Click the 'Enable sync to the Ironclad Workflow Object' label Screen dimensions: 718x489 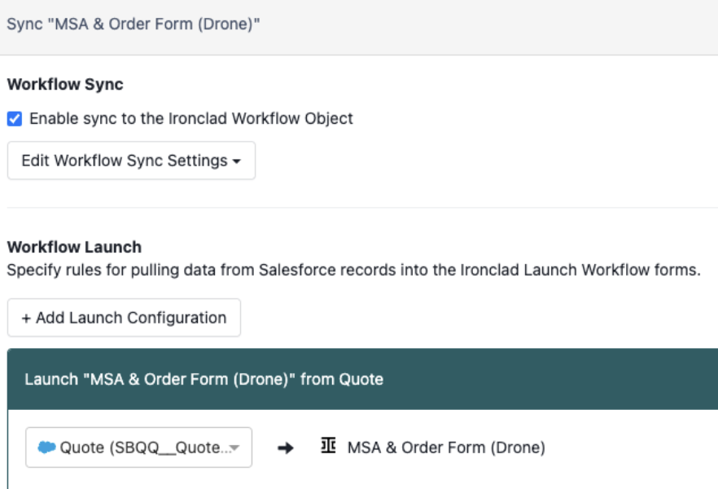click(191, 119)
